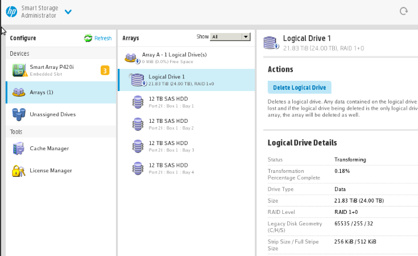Click the 0.18% transformation percentage value
The image size is (418, 256).
point(342,171)
